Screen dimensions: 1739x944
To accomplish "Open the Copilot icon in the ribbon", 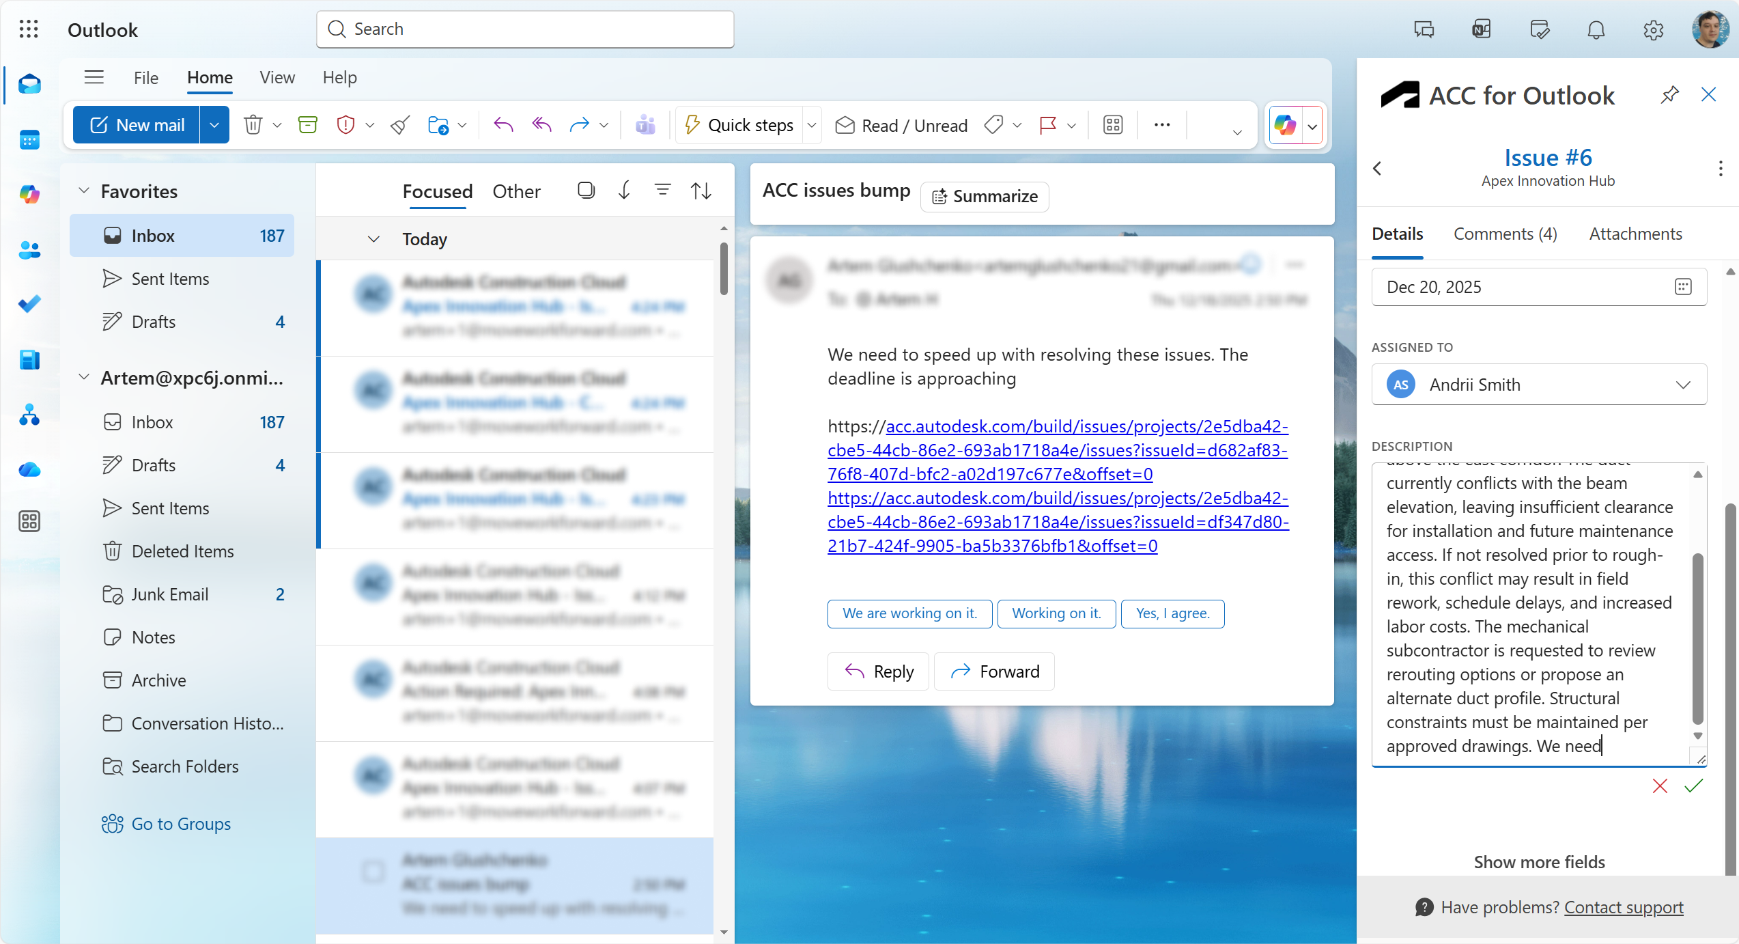I will coord(1285,125).
